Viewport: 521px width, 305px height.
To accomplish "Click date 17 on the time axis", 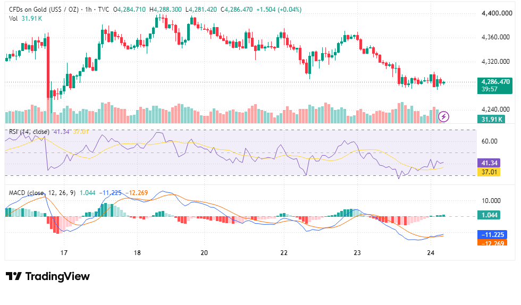I will (64, 253).
